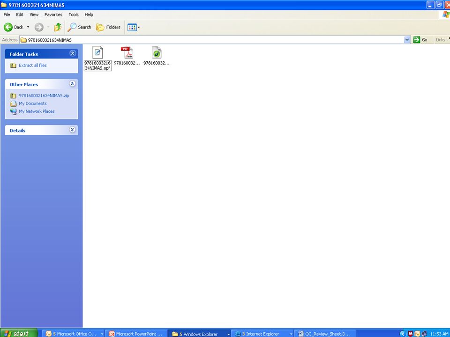Click Extract all files link
450x337 pixels.
point(33,66)
